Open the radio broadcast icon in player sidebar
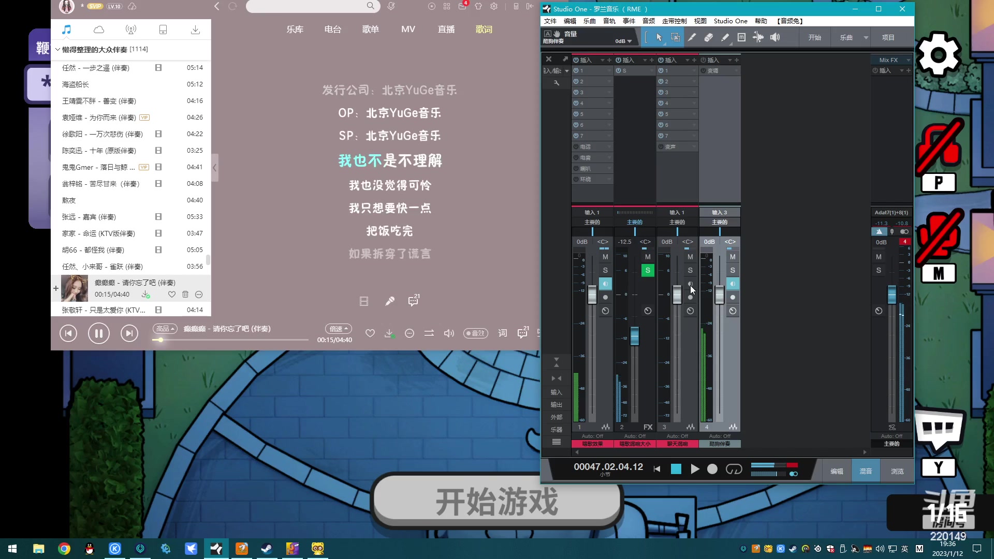 131,30
